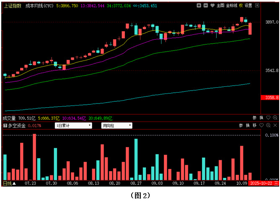Toggle the yellow 权 adjustment button
The width and height of the screenshot is (280, 202).
pos(241,6)
